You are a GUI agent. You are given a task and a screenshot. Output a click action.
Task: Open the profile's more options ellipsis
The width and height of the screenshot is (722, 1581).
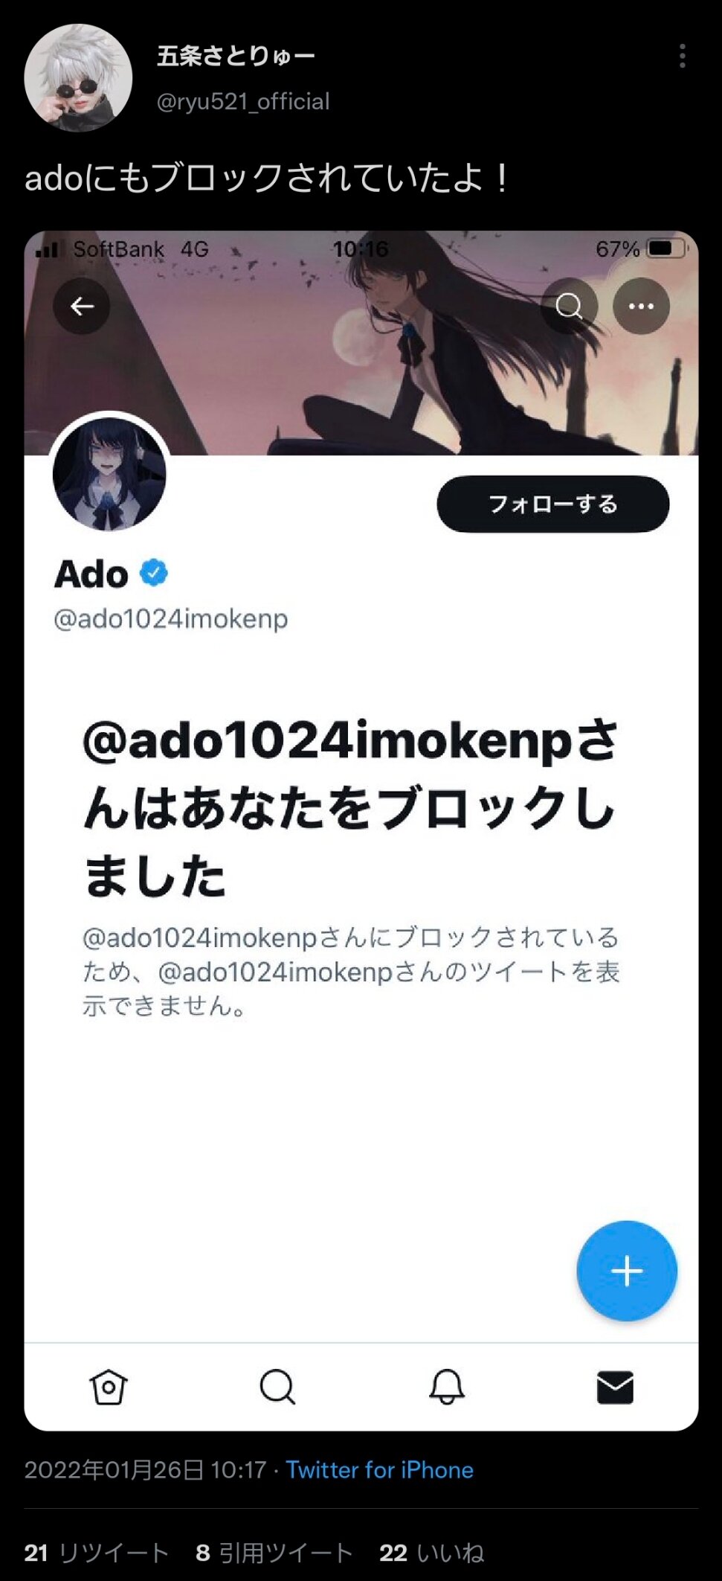tap(641, 306)
